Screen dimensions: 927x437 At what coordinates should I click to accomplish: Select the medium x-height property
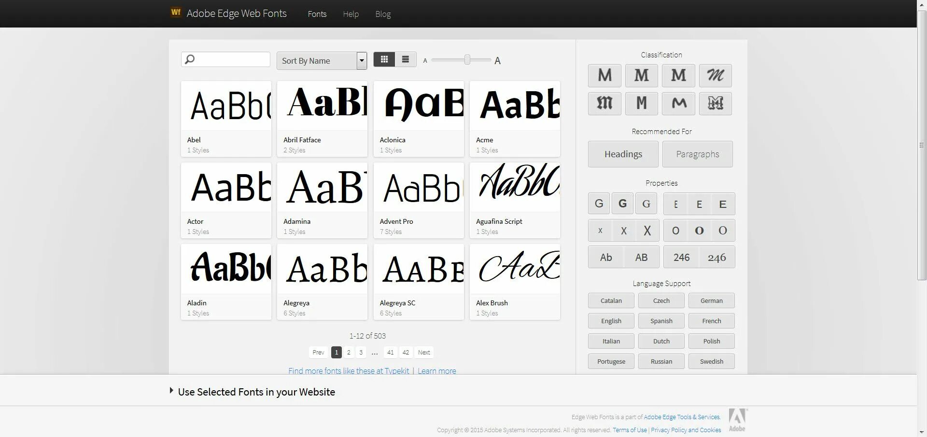pyautogui.click(x=624, y=231)
